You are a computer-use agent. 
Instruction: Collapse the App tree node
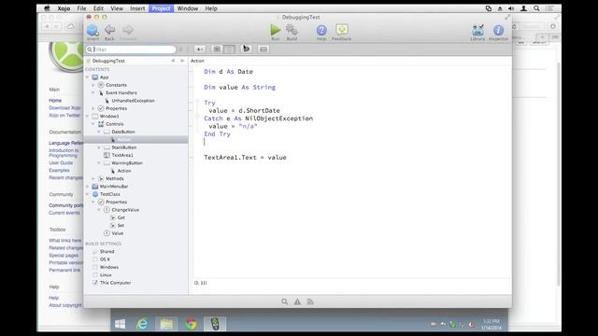(x=87, y=77)
